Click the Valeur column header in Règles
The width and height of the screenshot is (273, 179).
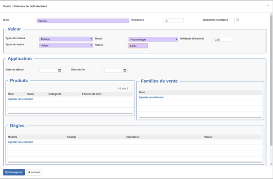pos(208,137)
